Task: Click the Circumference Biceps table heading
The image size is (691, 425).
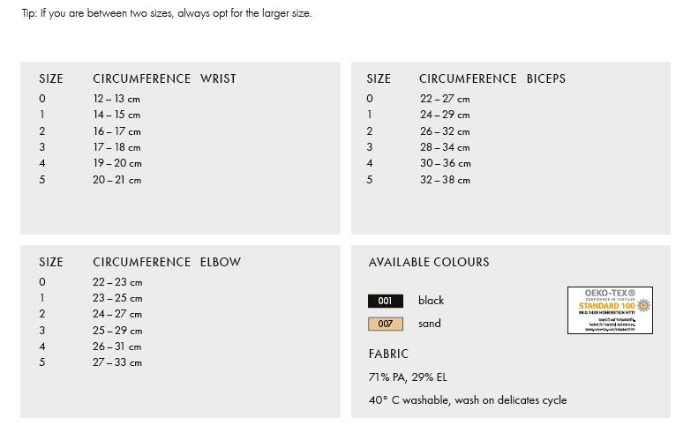Action: click(492, 79)
